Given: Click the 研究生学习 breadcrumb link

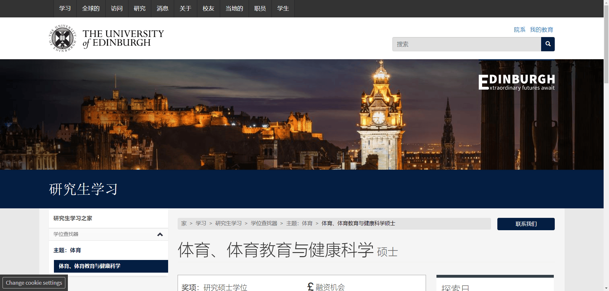Looking at the screenshot, I should click(228, 224).
